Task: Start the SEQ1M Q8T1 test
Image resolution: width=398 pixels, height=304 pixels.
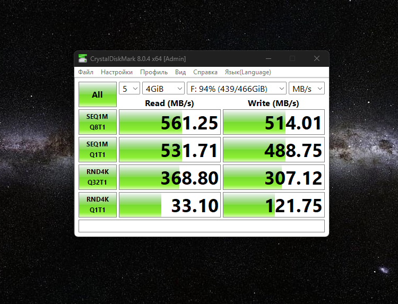Action: pos(98,122)
